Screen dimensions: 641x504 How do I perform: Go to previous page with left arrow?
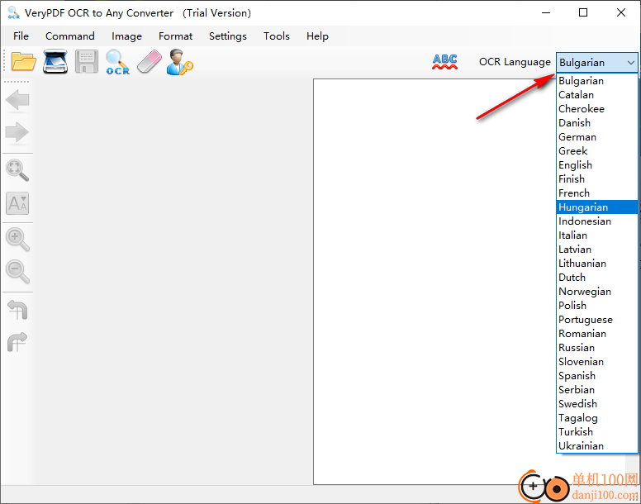[x=17, y=100]
